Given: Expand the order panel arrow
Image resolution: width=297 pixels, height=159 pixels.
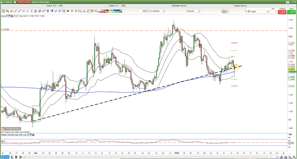Looking at the screenshot, I should tap(246, 11).
